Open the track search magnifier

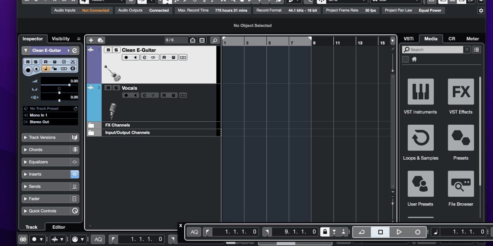[215, 40]
